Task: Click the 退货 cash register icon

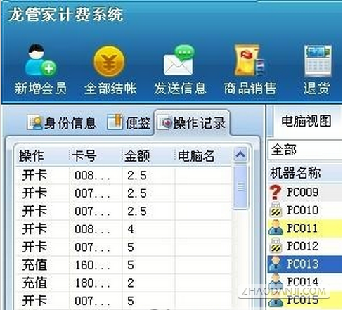Action: (x=318, y=60)
